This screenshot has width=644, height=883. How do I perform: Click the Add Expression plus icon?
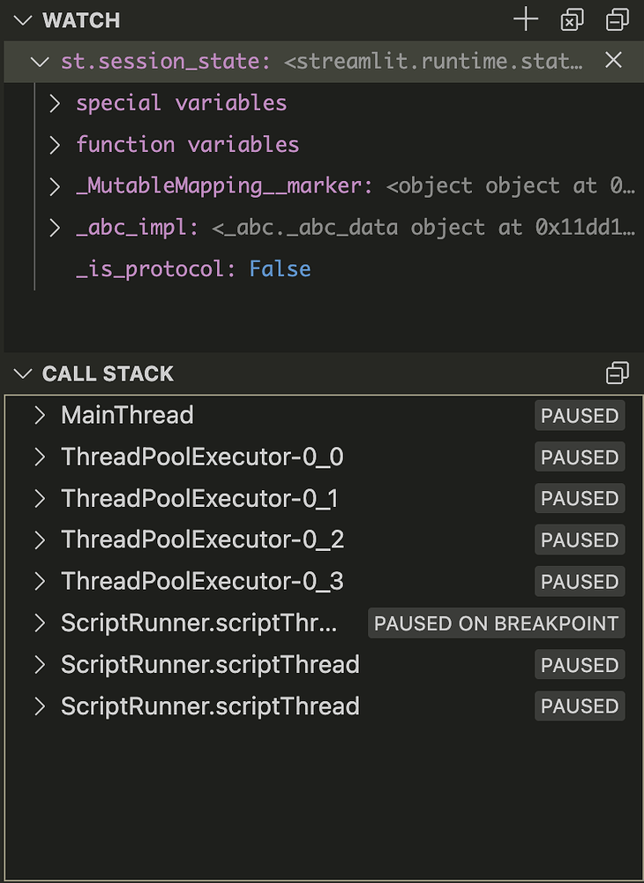coord(526,19)
